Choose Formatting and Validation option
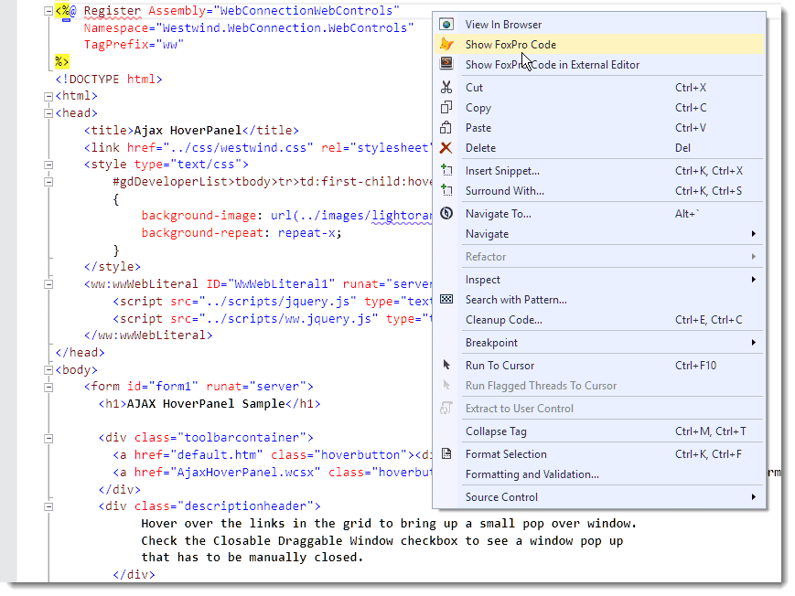This screenshot has width=795, height=596. tap(532, 474)
